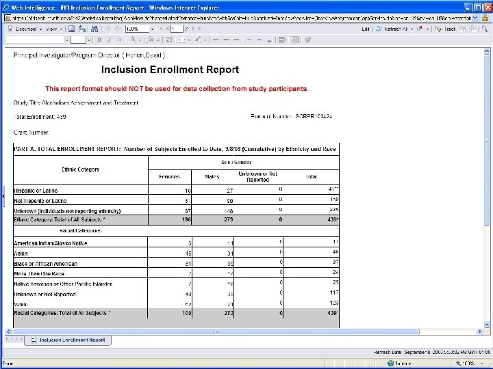
Task: Click the Racial Categories total row label
Action: pos(62,313)
